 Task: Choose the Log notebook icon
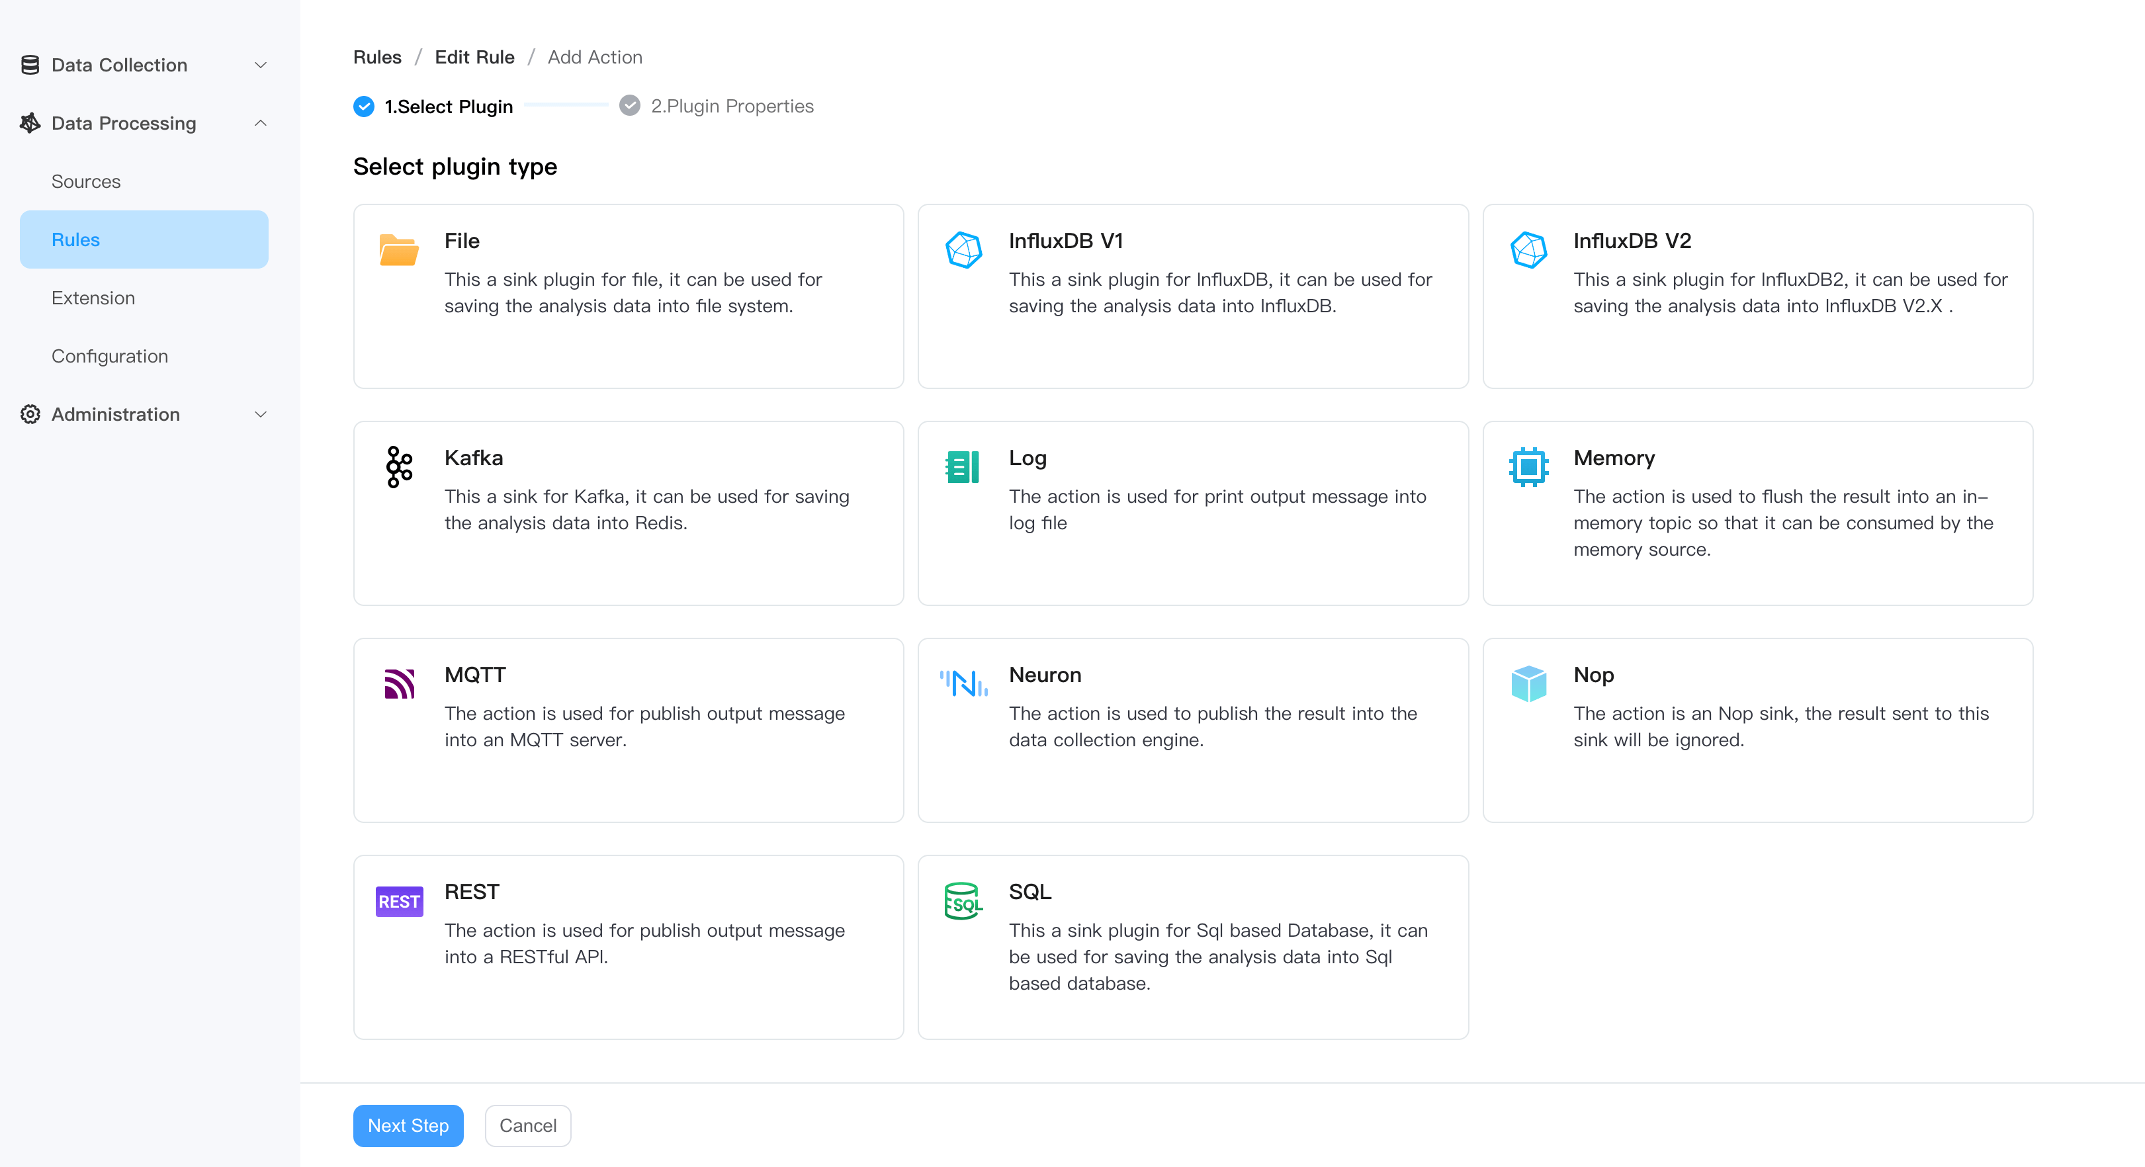point(963,467)
